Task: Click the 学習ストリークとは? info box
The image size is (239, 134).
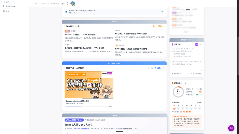Action: [x=187, y=121]
